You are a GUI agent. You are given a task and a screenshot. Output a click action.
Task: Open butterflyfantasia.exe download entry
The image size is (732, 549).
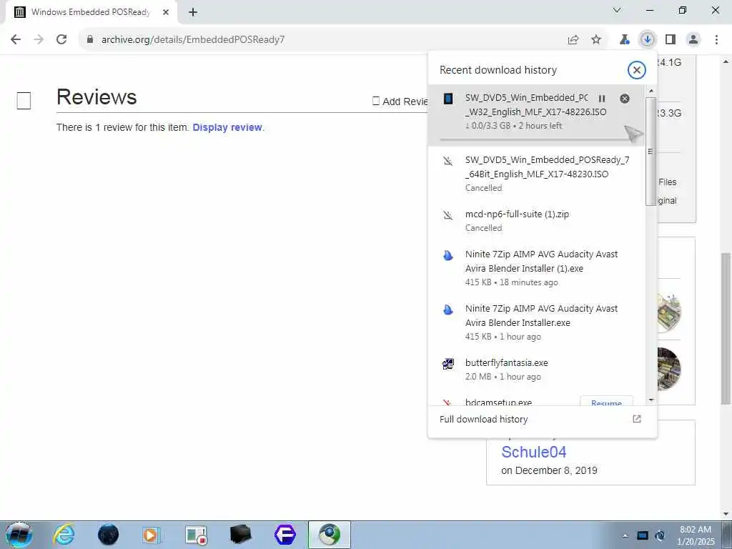coord(536,370)
